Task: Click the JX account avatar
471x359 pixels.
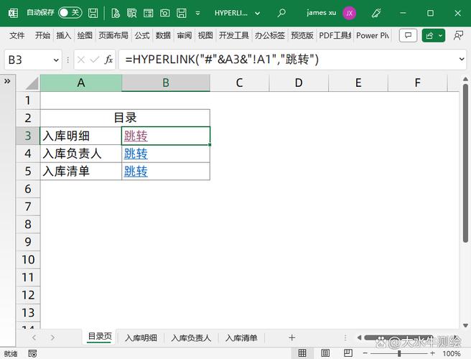Action: point(350,13)
